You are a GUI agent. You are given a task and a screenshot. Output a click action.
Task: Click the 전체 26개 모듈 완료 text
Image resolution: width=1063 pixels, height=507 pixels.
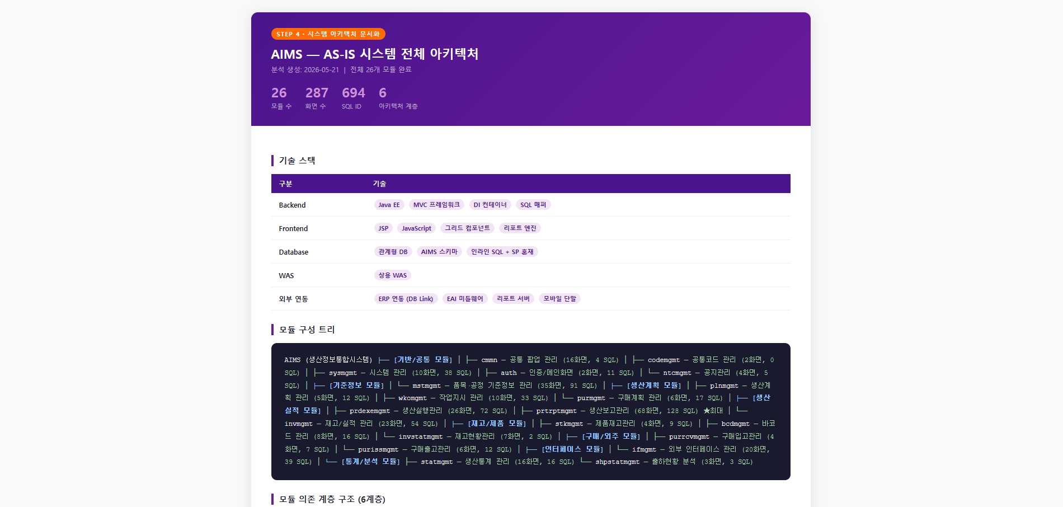click(381, 70)
